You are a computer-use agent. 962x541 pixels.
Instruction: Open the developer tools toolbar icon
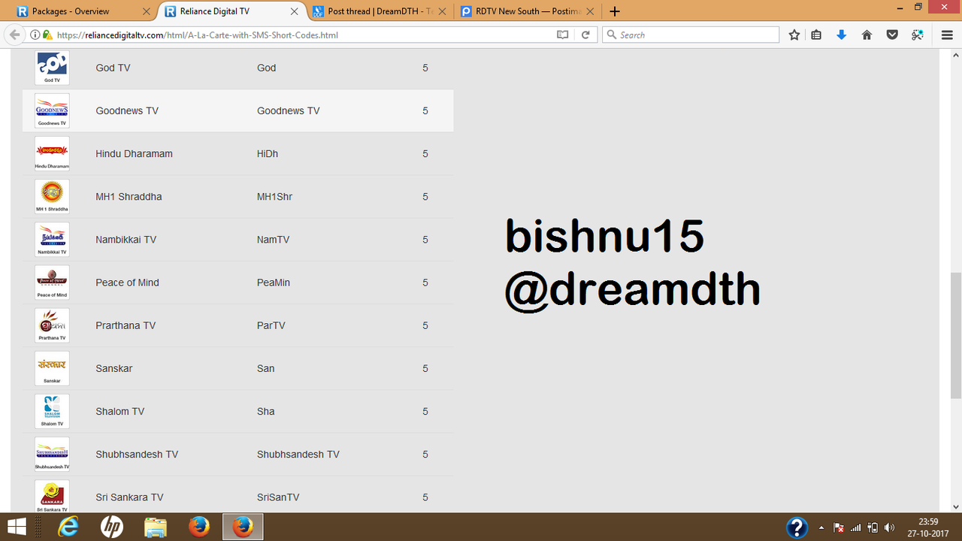pyautogui.click(x=918, y=35)
